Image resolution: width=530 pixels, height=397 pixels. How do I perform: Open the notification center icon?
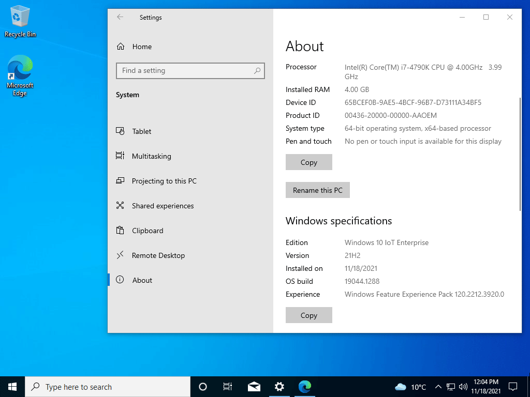pyautogui.click(x=513, y=387)
